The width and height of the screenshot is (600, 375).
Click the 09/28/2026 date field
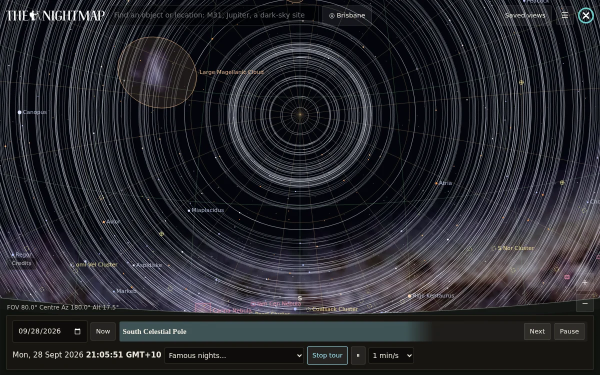(x=50, y=331)
